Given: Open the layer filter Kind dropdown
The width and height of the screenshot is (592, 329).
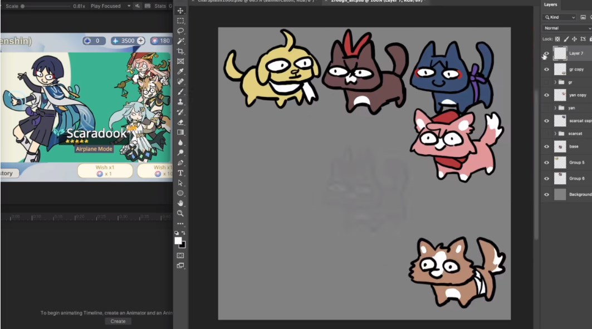Looking at the screenshot, I should click(560, 17).
